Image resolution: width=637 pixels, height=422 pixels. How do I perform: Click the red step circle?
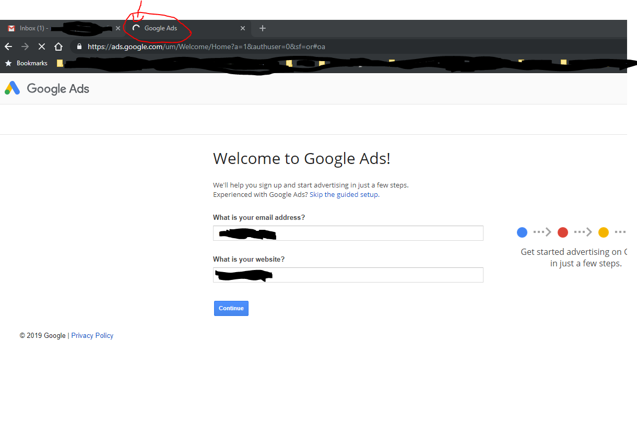563,232
